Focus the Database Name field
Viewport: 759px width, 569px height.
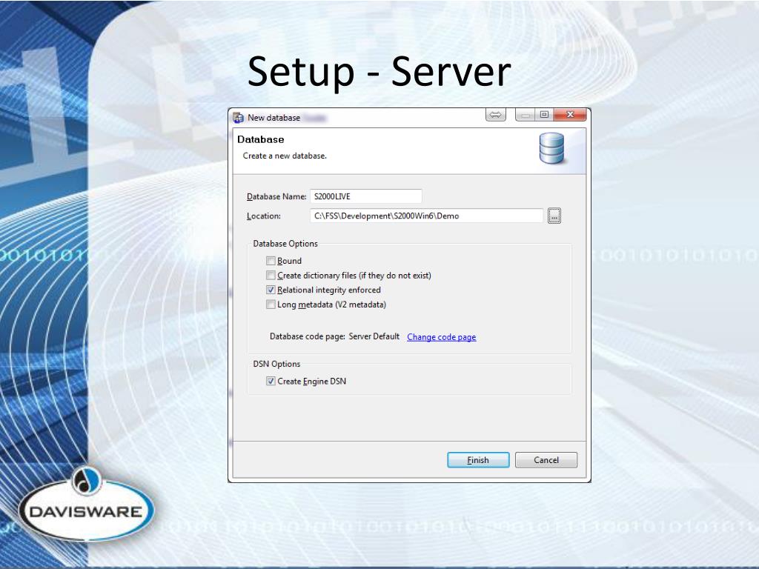click(x=366, y=196)
